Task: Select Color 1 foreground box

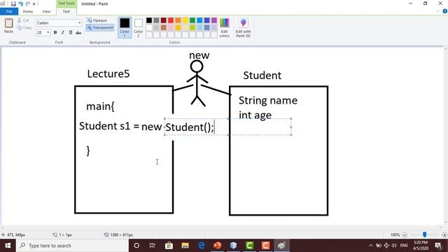Action: coord(125,27)
